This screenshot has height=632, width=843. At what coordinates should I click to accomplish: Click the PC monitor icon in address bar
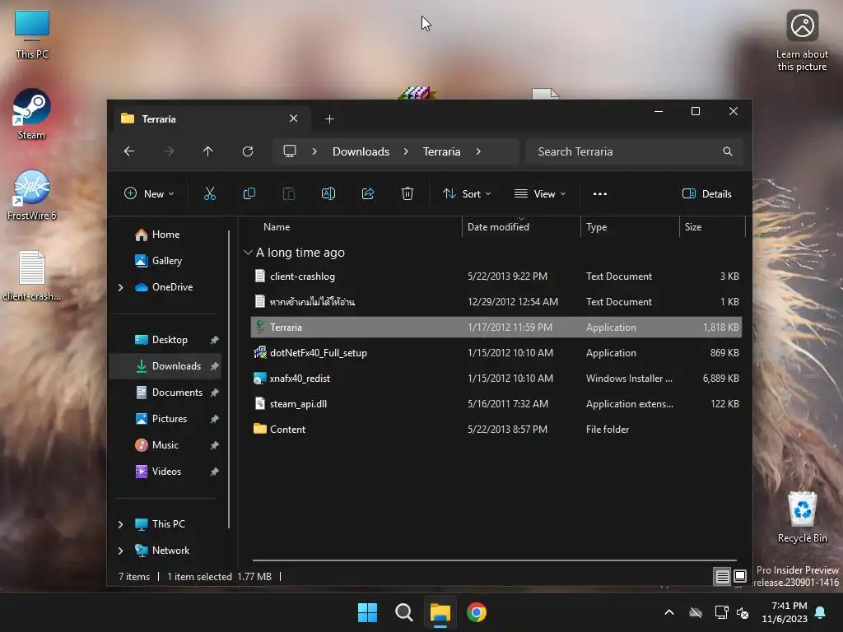(x=290, y=151)
